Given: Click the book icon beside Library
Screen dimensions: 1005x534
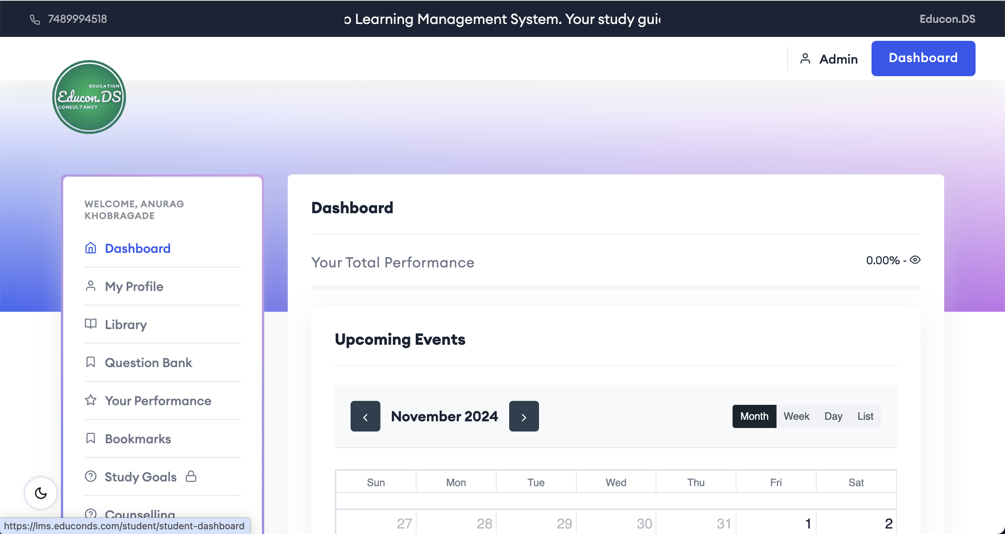Looking at the screenshot, I should pos(91,324).
